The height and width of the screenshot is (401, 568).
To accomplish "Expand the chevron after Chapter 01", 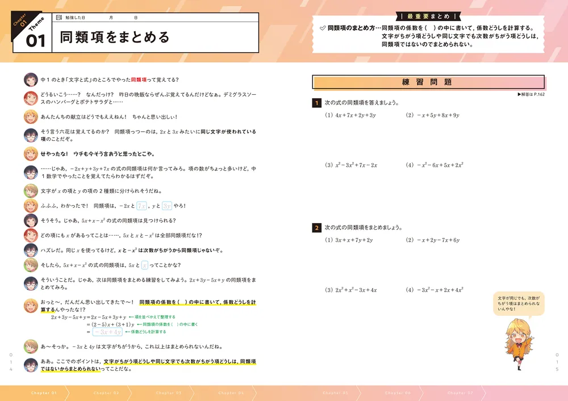I will (68, 392).
